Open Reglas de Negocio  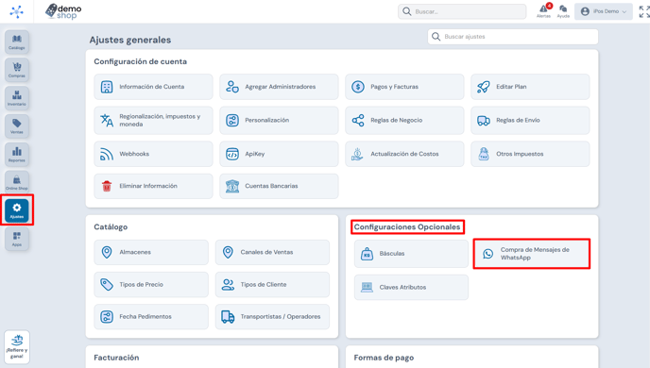pyautogui.click(x=404, y=121)
